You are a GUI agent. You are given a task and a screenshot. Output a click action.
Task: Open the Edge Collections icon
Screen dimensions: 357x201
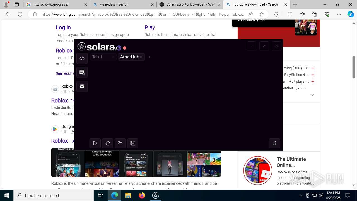(315, 14)
